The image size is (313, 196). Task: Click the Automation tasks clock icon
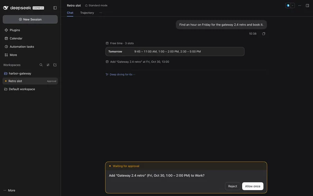6,47
